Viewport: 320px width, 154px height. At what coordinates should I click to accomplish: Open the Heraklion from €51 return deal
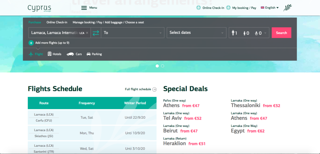pos(184,142)
